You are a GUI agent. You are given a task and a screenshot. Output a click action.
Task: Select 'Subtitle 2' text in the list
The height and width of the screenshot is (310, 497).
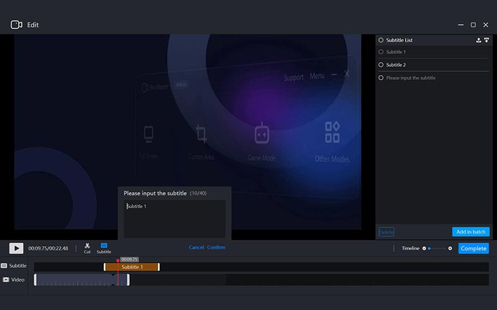click(396, 65)
